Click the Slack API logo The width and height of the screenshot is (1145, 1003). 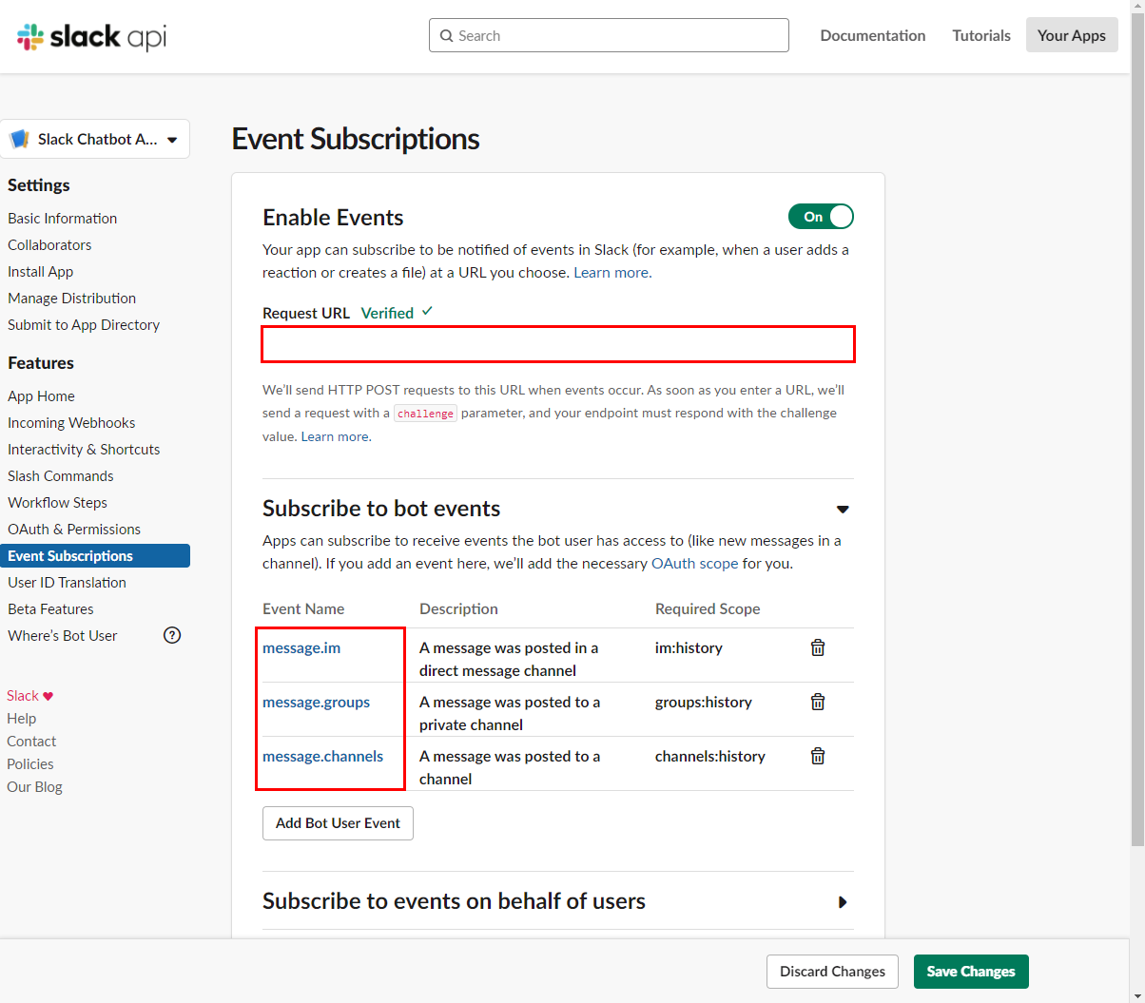91,36
